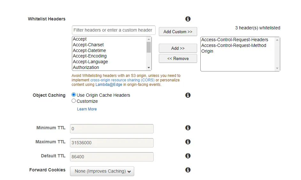Open info icon for Forward Cookies
Screen dimensions: 301x180
click(188, 170)
